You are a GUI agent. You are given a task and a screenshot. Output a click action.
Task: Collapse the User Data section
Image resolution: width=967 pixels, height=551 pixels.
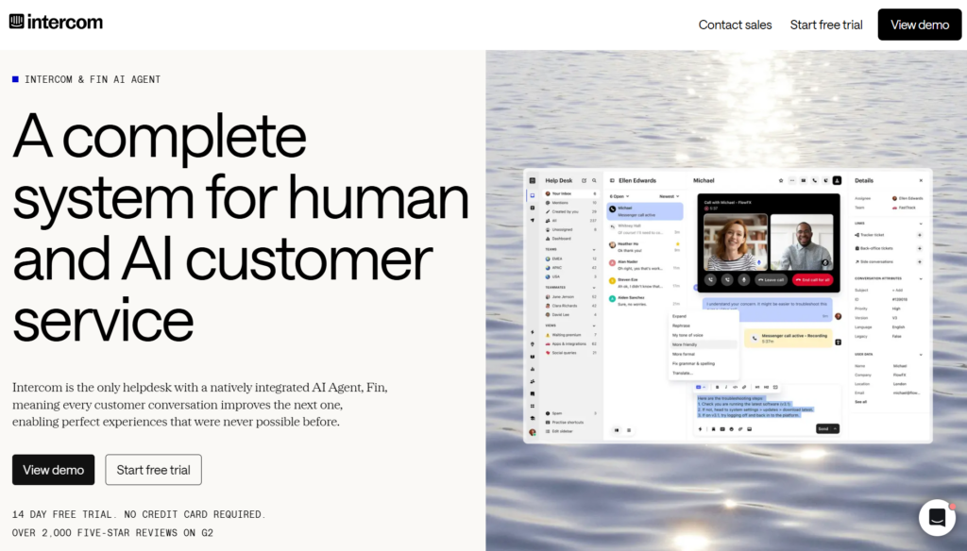click(x=921, y=355)
